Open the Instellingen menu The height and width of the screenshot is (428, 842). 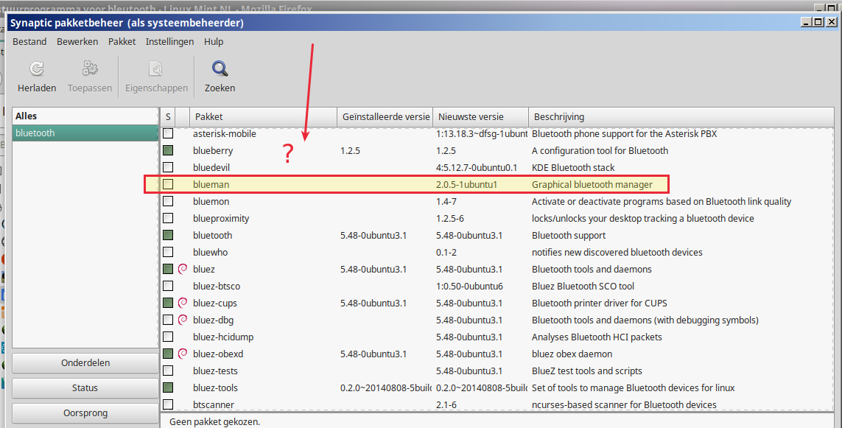(169, 41)
